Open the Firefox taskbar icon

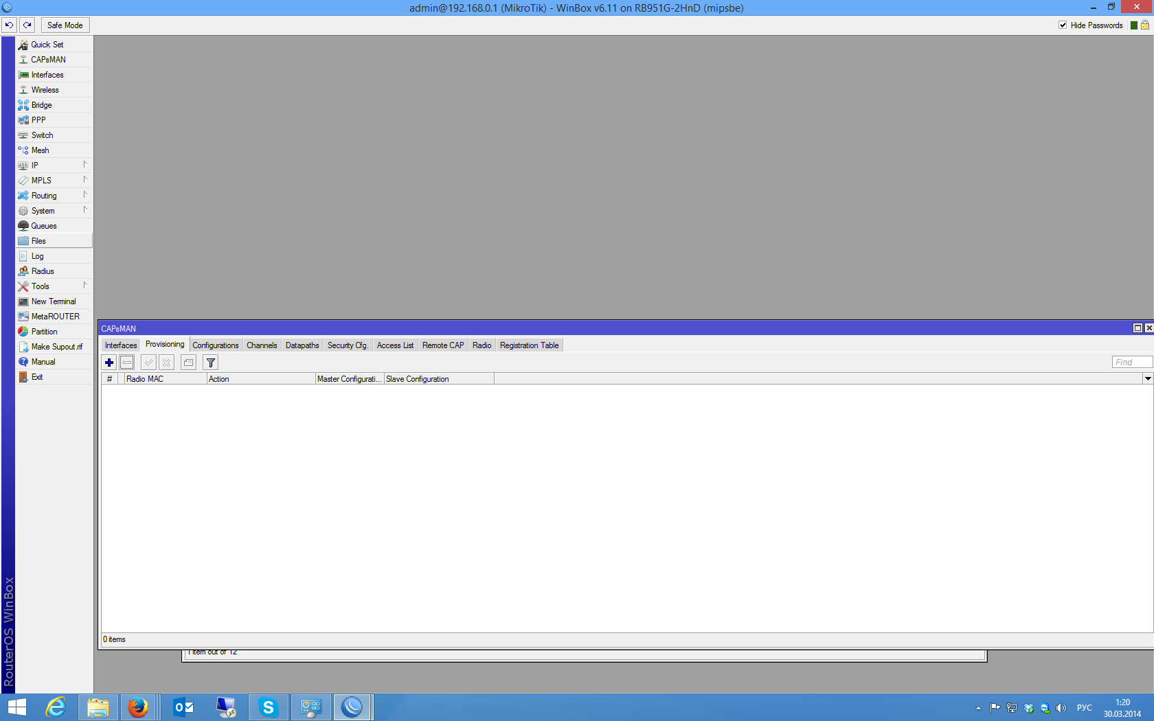pyautogui.click(x=138, y=707)
